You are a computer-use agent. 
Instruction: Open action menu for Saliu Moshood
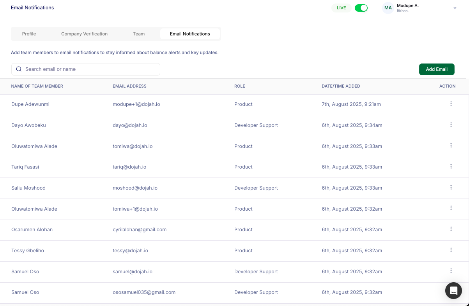pos(451,187)
